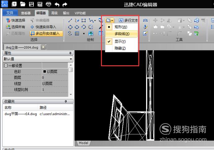Select the Line drawing tool
214x150 pixels.
click(x=70, y=21)
